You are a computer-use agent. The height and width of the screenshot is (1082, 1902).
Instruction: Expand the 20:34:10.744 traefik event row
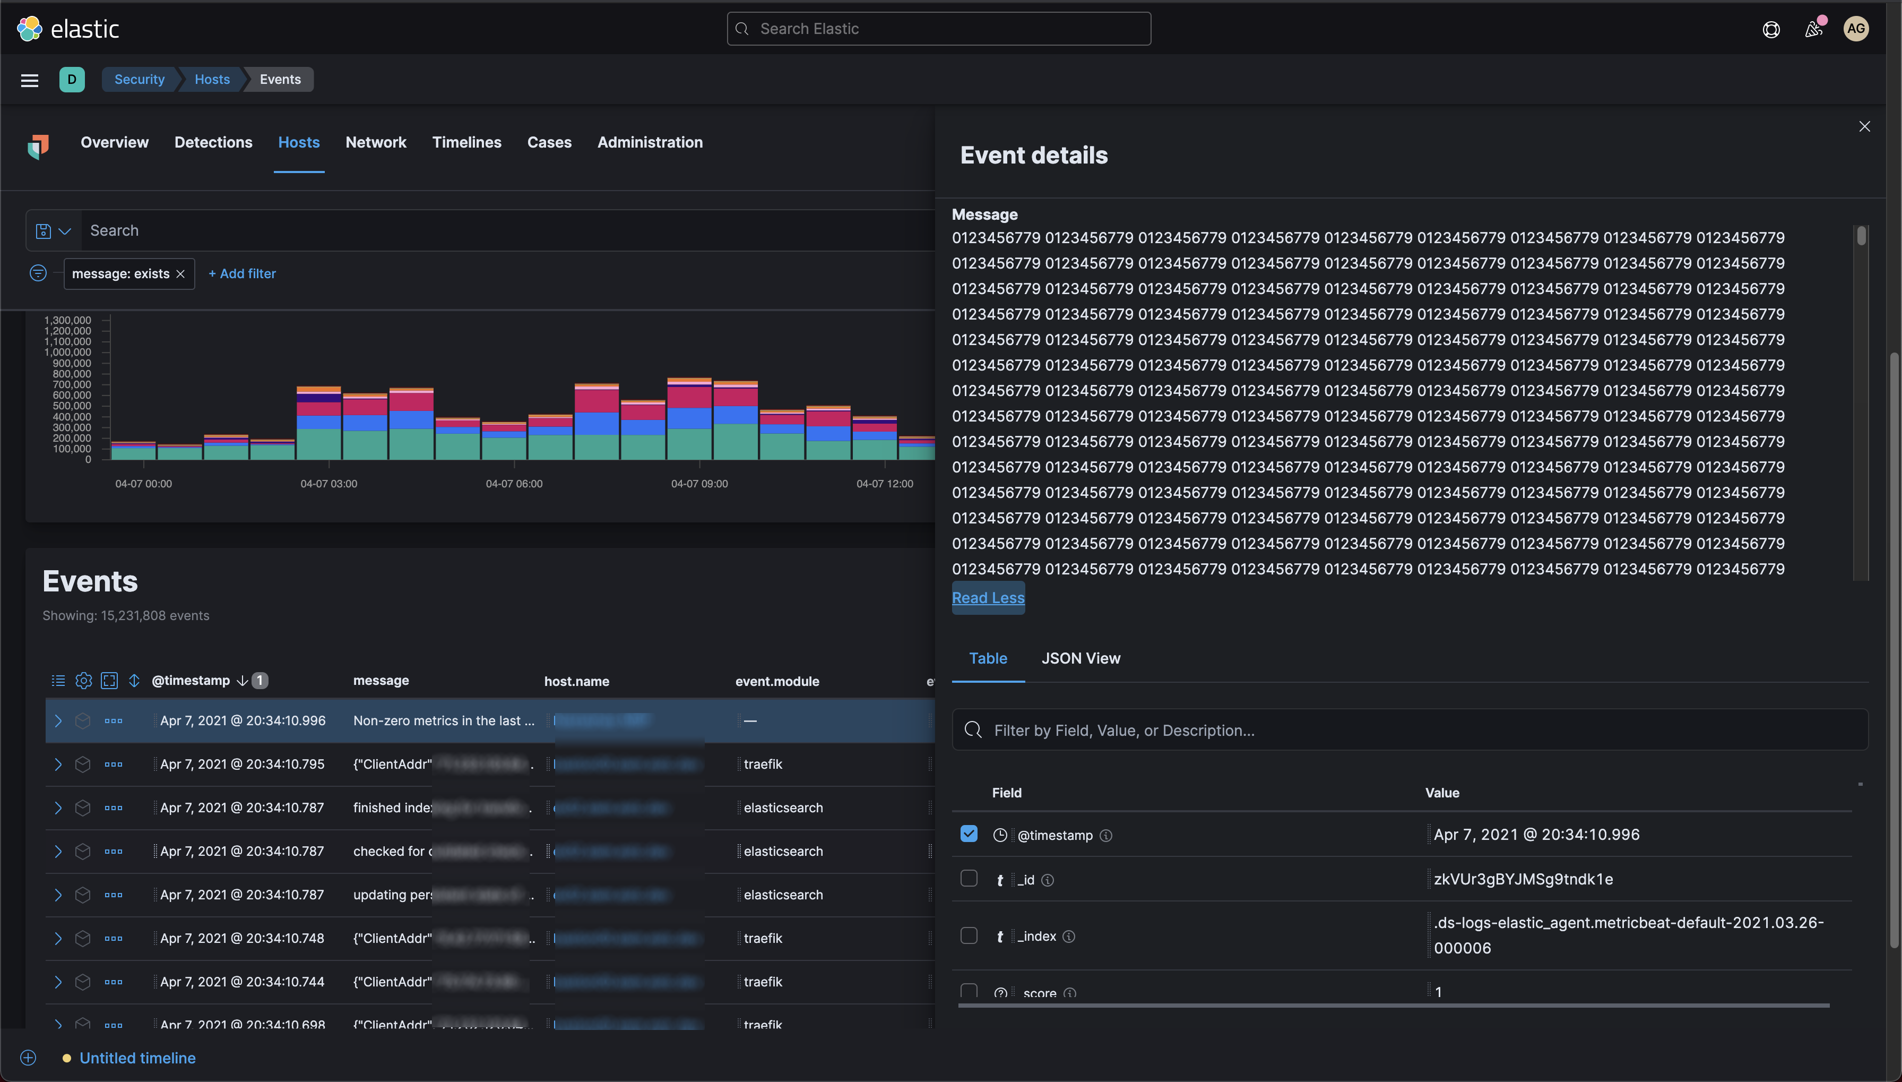58,982
